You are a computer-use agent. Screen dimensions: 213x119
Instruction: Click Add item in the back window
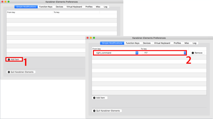click(14, 59)
